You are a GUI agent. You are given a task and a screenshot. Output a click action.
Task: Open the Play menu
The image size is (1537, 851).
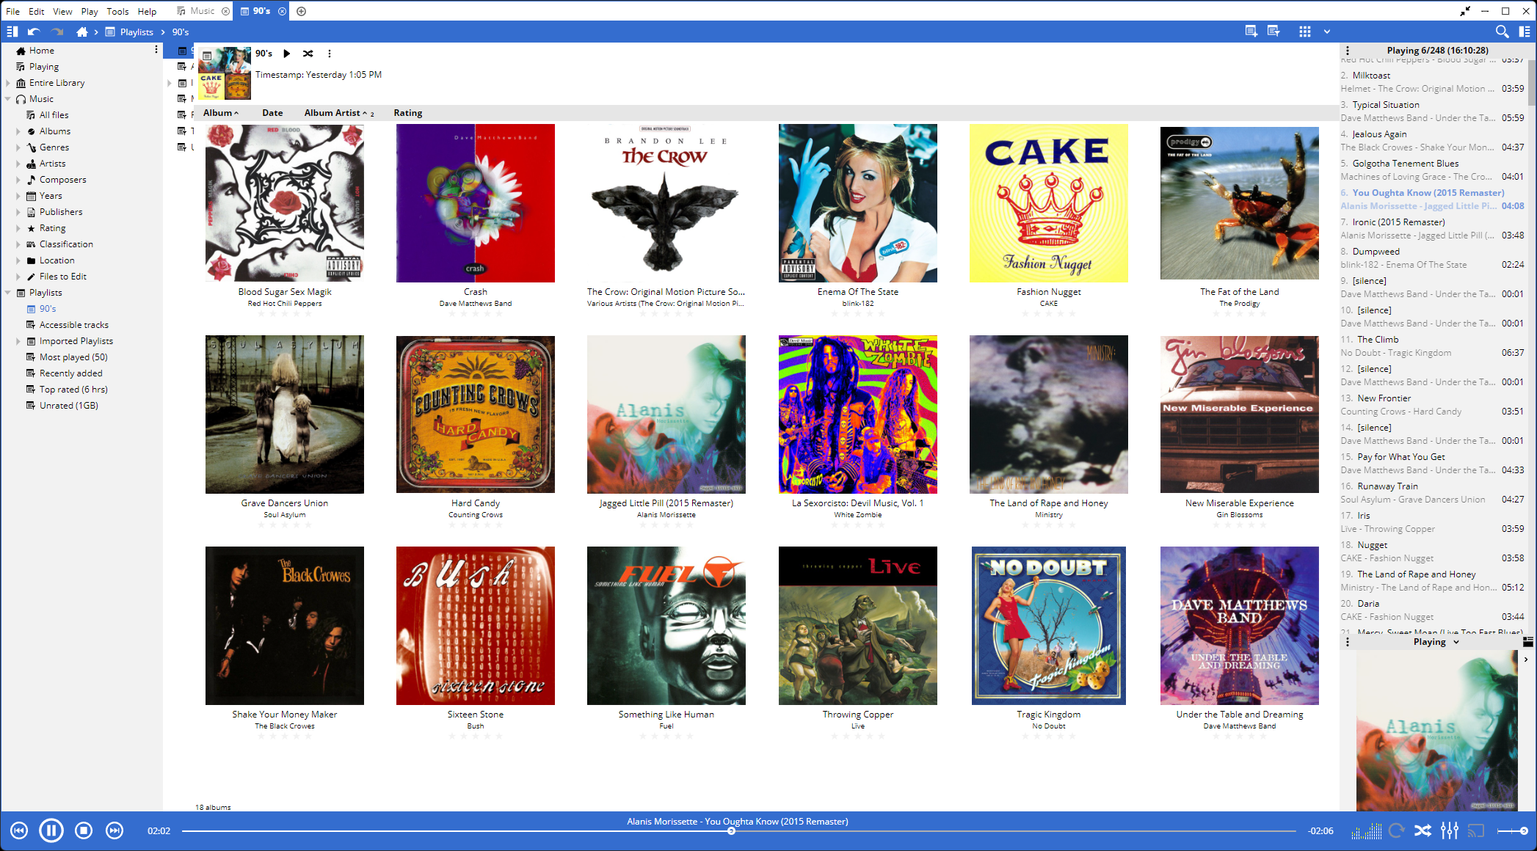[x=90, y=11]
